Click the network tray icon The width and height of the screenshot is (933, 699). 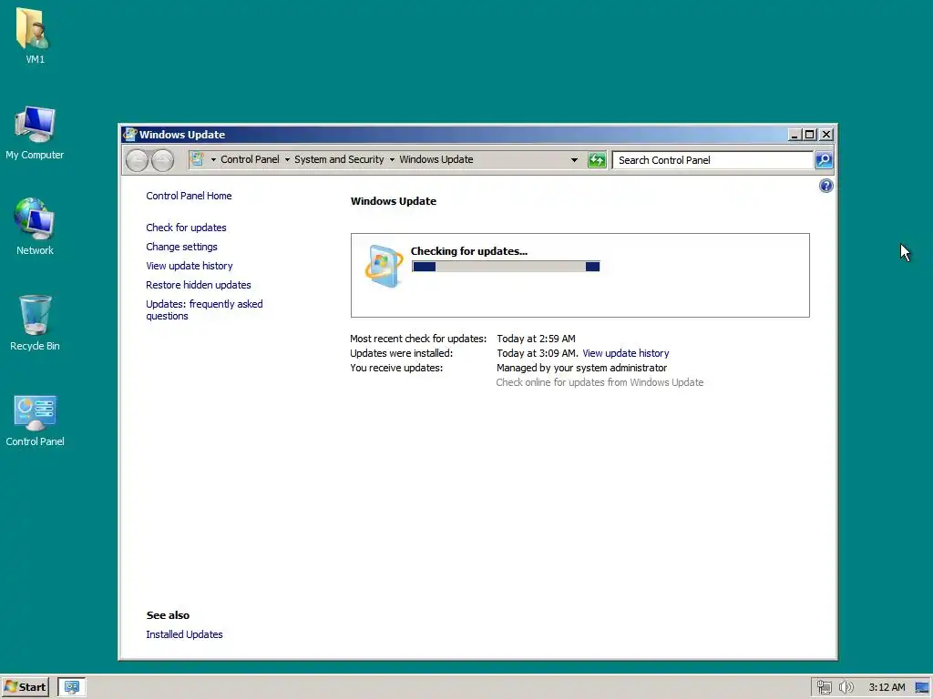824,687
